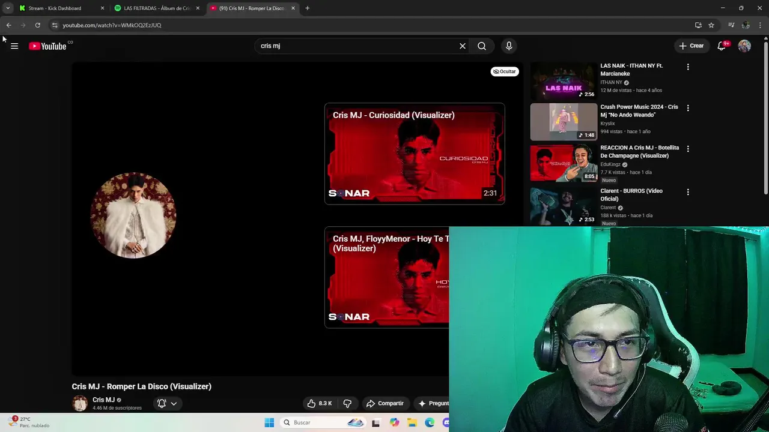This screenshot has height=432, width=769.
Task: Start voice search with the microphone icon
Action: pyautogui.click(x=509, y=46)
